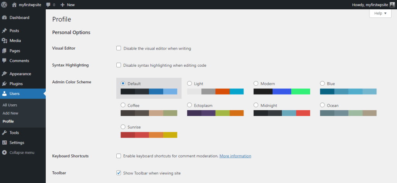The height and width of the screenshot is (183, 397).
Task: Select the Default color scheme radio
Action: click(123, 83)
